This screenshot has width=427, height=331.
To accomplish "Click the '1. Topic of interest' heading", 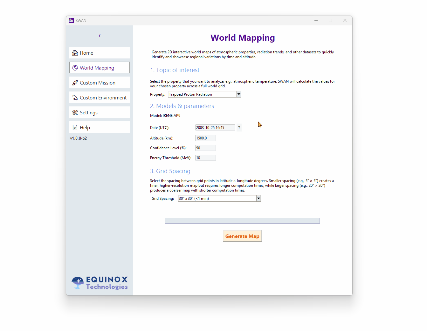I will tap(175, 70).
